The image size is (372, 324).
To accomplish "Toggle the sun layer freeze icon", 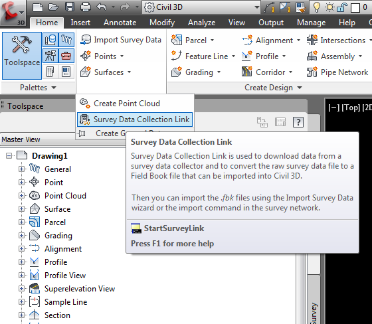I will [329, 7].
